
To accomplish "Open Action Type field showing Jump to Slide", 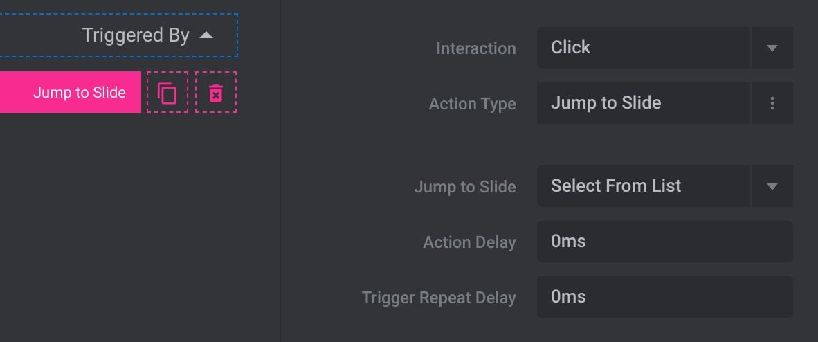I will [x=644, y=103].
